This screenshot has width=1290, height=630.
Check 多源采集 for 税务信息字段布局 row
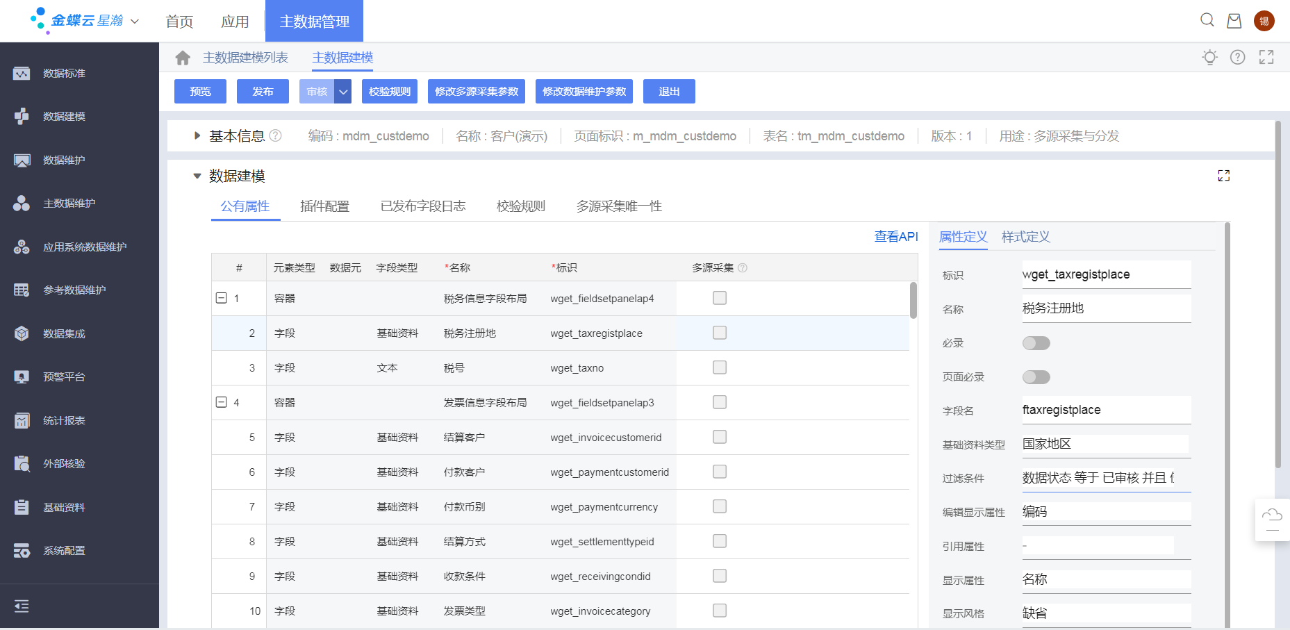point(720,298)
